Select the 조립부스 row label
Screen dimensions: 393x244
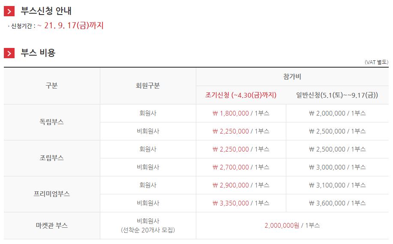51,158
